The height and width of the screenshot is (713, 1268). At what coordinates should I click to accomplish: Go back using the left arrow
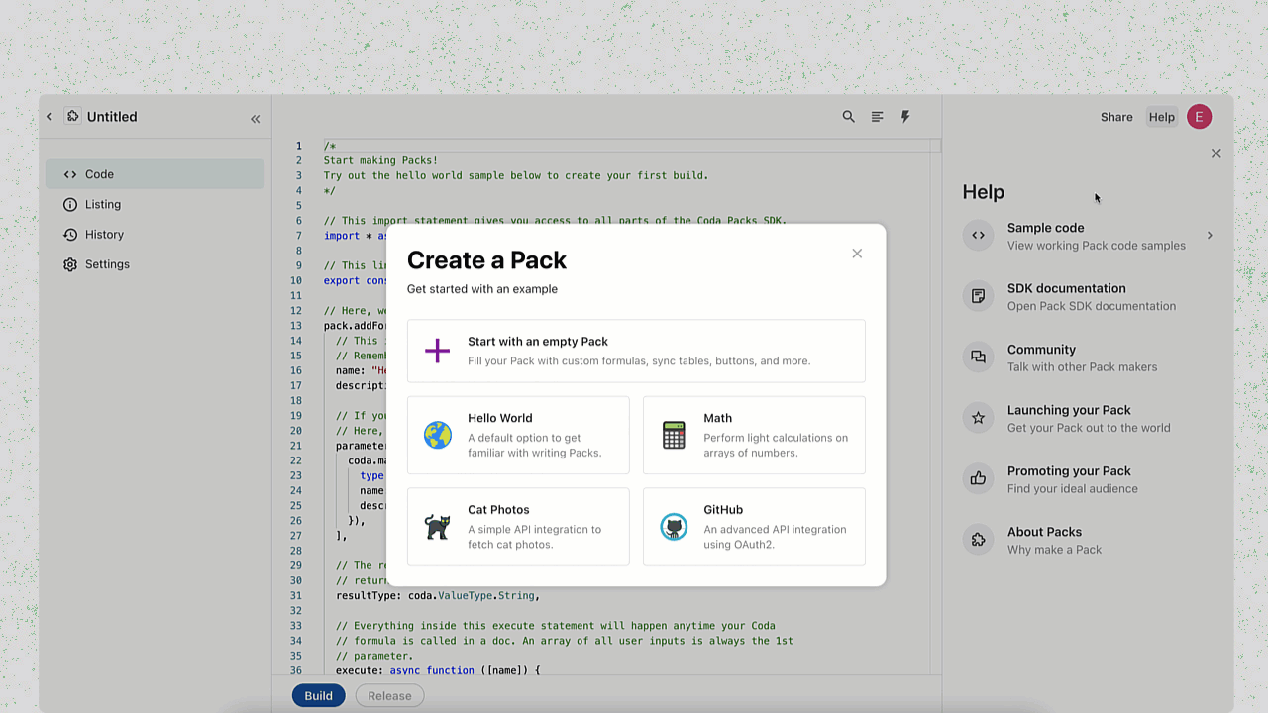49,117
